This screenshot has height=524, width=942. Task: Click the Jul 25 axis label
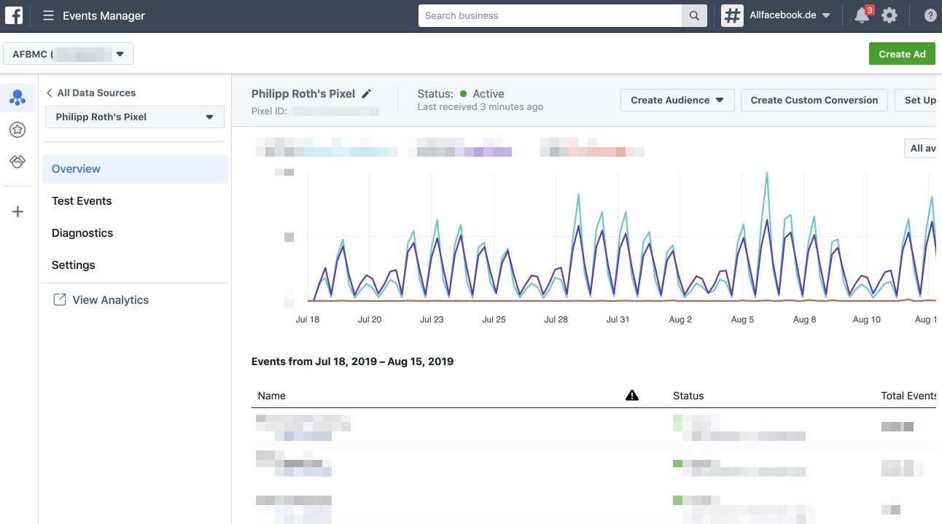[x=494, y=319]
